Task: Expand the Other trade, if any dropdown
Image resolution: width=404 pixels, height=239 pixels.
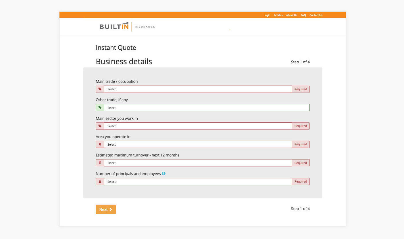Action: pyautogui.click(x=207, y=108)
